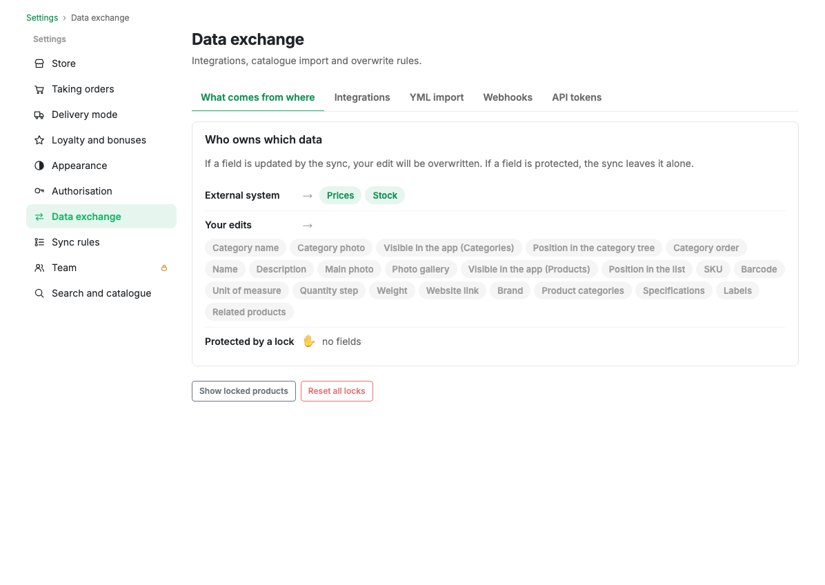Click the Photo gallery chip
This screenshot has height=585, width=825.
(x=420, y=269)
